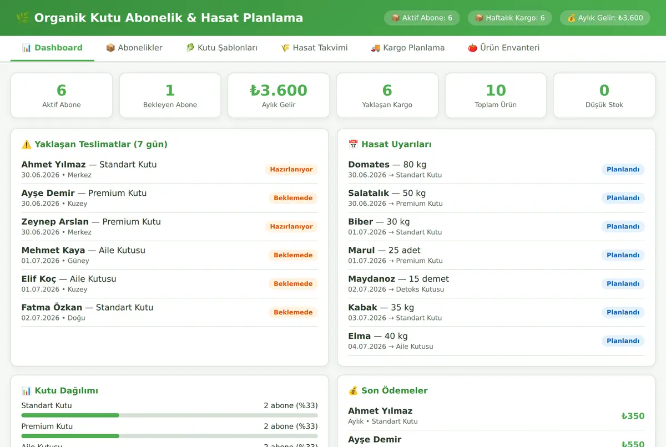666x447 pixels.
Task: Open the Dashboard tab
Action: tap(52, 48)
